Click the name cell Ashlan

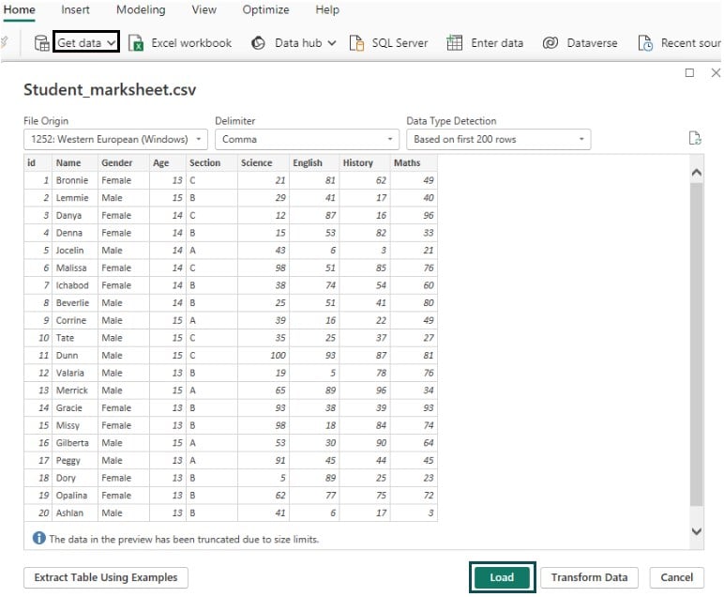coord(75,513)
